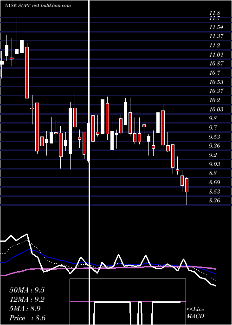Click the 10.7 price axis label
232x325 pixels.
(x=214, y=73)
